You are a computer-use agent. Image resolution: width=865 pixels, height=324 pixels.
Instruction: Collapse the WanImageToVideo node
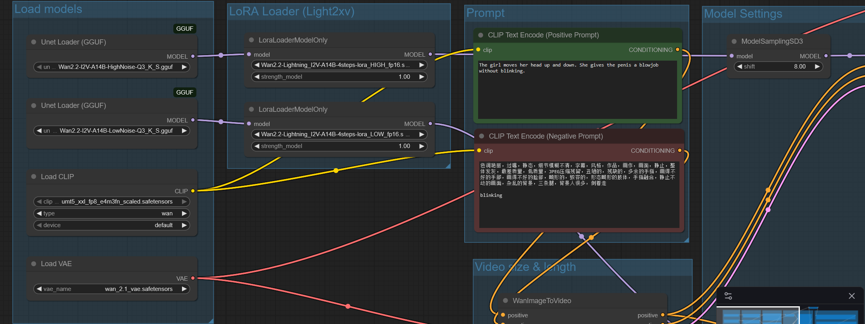tap(505, 301)
